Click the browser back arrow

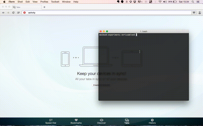pos(4,13)
